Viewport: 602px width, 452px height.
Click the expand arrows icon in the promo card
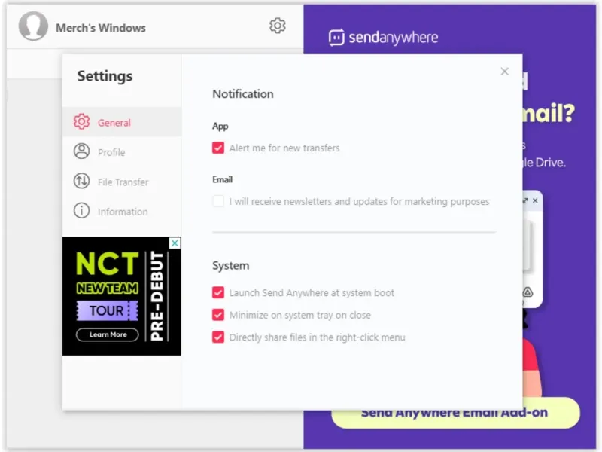click(524, 200)
